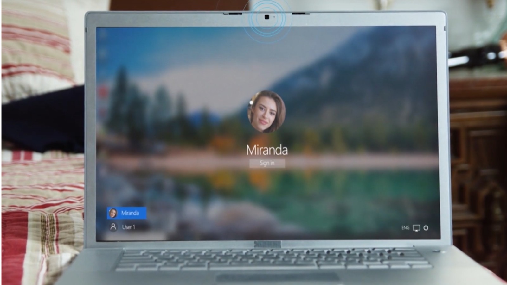This screenshot has height=285, width=507.
Task: Click the white dot on profile picture edge
Action: coord(251,102)
